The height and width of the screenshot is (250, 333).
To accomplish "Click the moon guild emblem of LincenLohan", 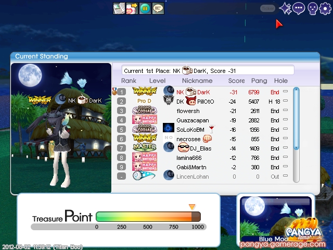I will (x=169, y=175).
